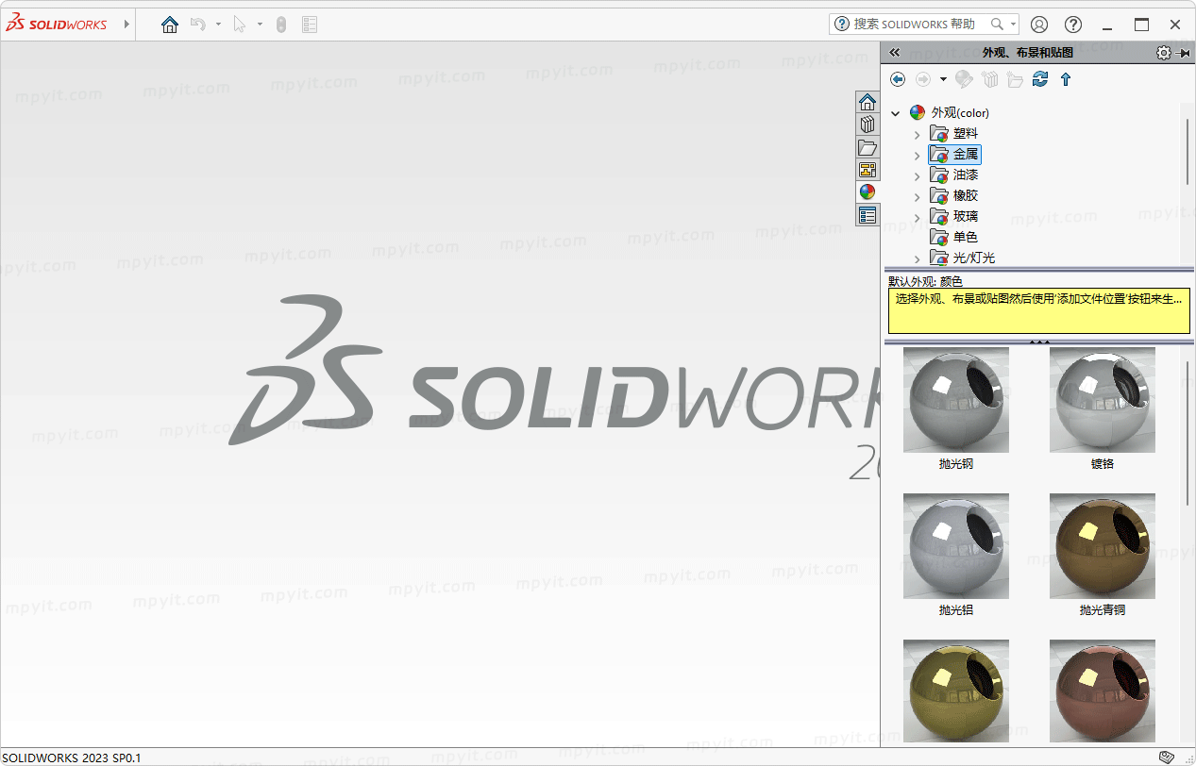Click the status bar icon at bottom right
1196x766 pixels.
(1167, 757)
